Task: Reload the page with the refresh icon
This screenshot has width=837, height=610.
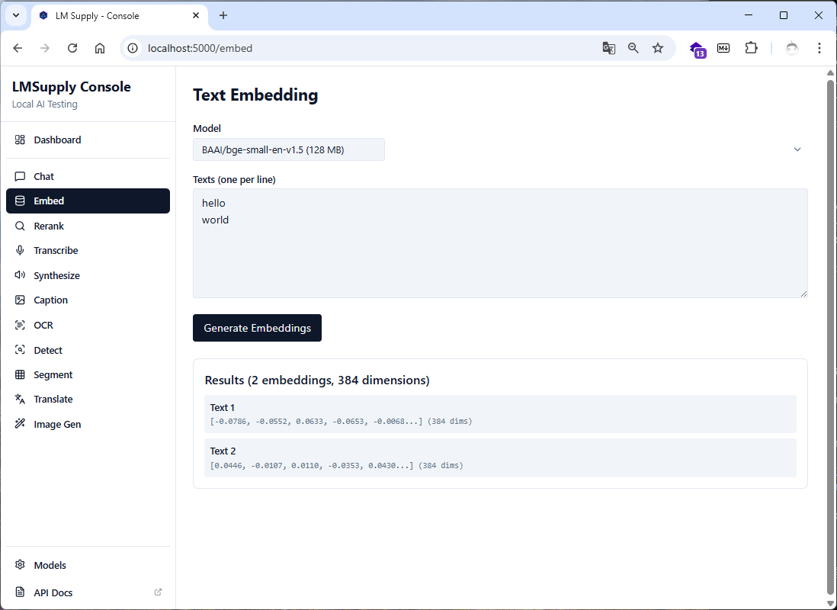Action: pyautogui.click(x=72, y=48)
